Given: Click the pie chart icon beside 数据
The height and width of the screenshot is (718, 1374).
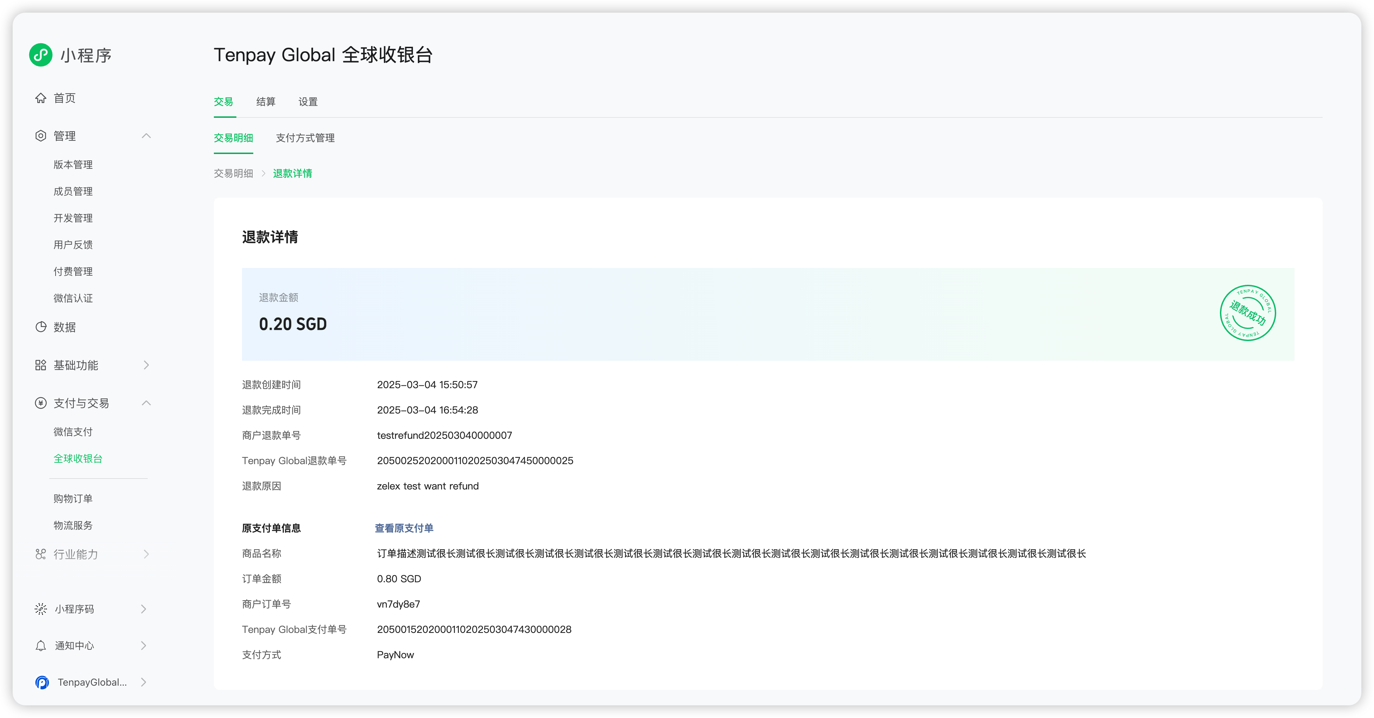Looking at the screenshot, I should [x=40, y=327].
